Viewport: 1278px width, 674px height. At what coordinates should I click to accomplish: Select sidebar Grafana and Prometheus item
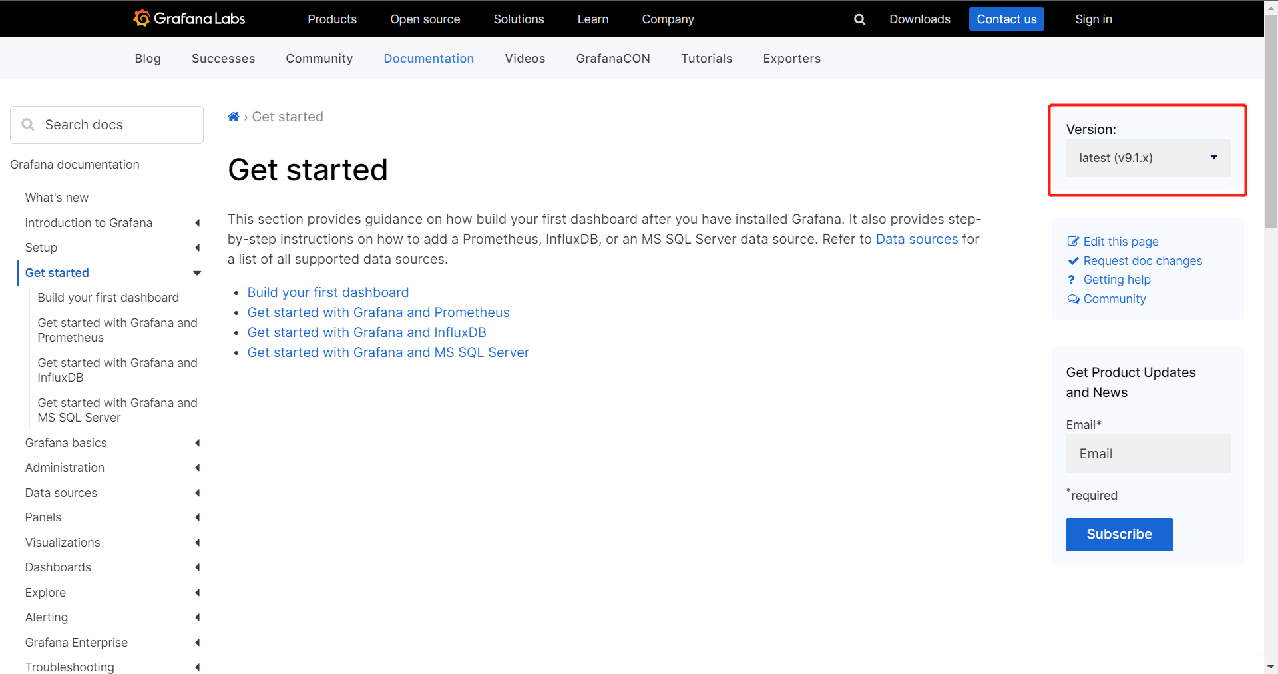point(118,330)
